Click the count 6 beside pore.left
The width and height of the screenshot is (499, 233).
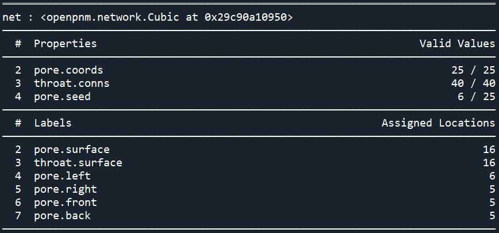tap(492, 176)
